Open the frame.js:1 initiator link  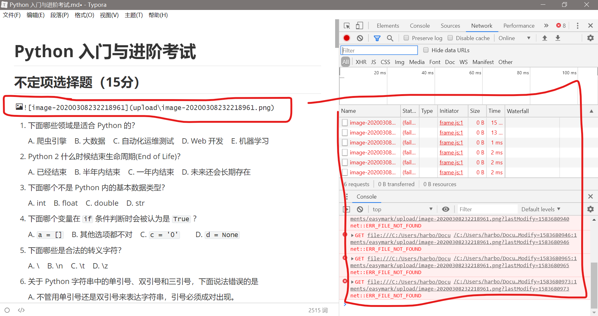pos(451,122)
